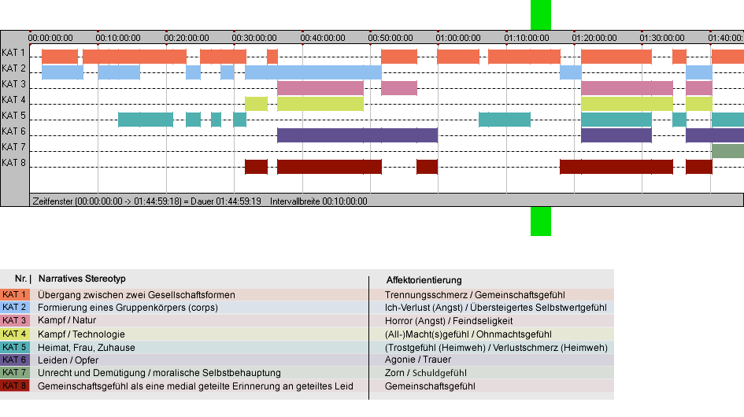Click the 'Agonie / Trauer' affect text
Image resolution: width=744 pixels, height=417 pixels.
tap(418, 360)
